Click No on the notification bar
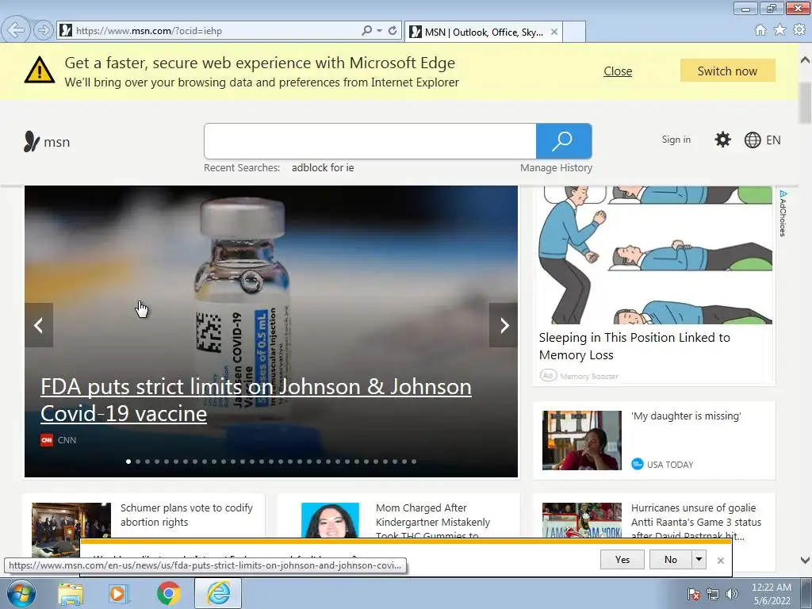This screenshot has height=609, width=812. point(671,559)
